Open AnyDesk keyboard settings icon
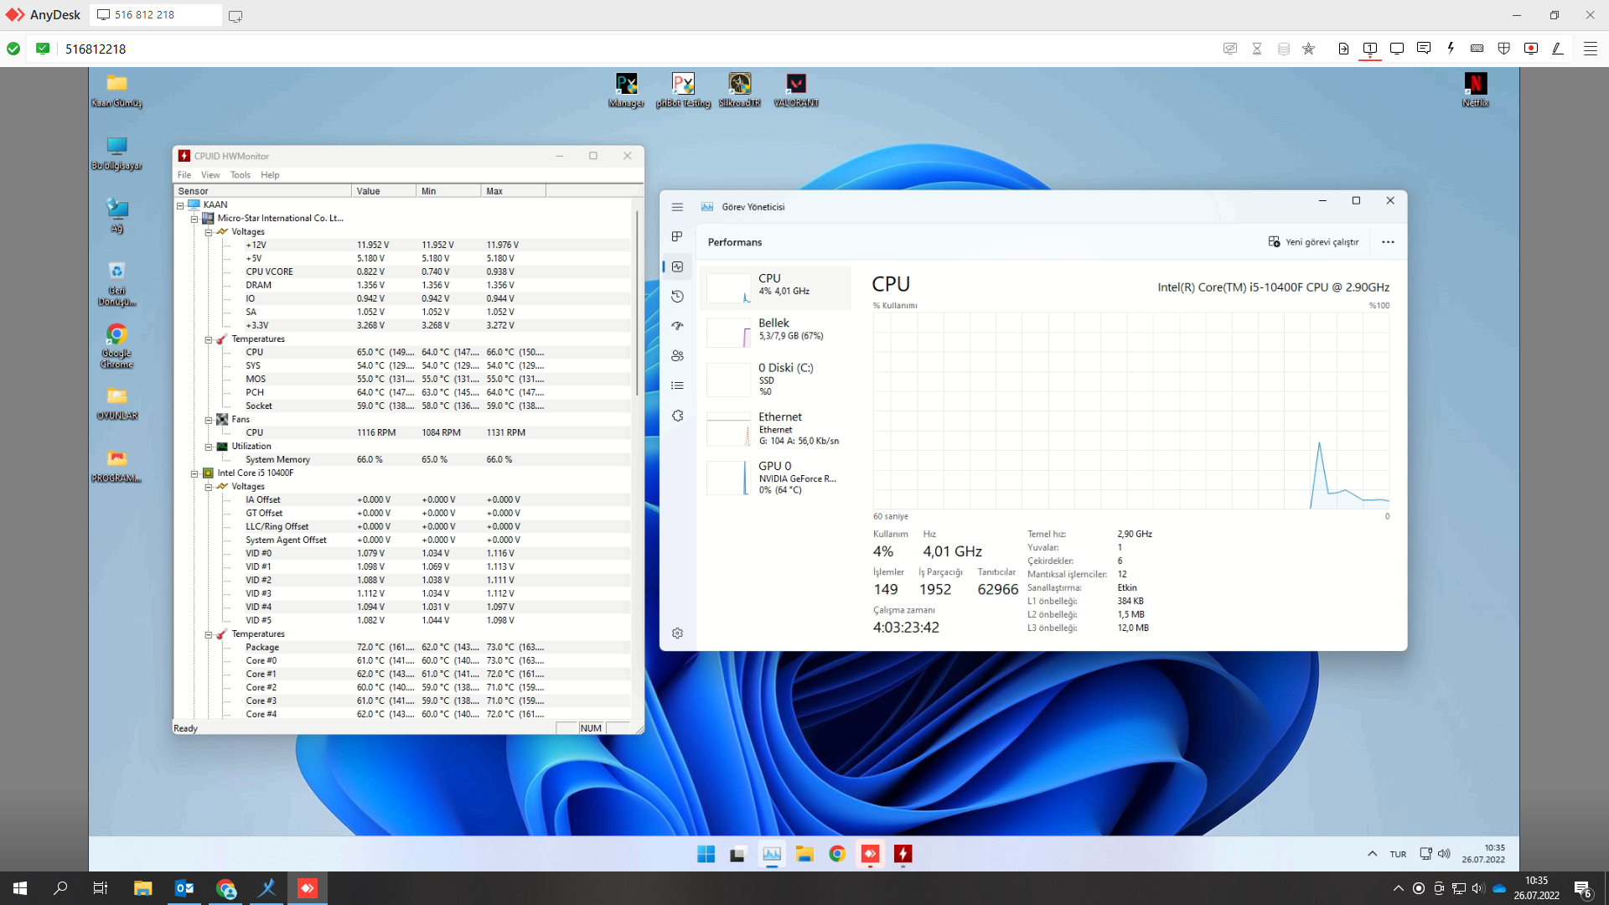The image size is (1609, 905). click(1477, 49)
